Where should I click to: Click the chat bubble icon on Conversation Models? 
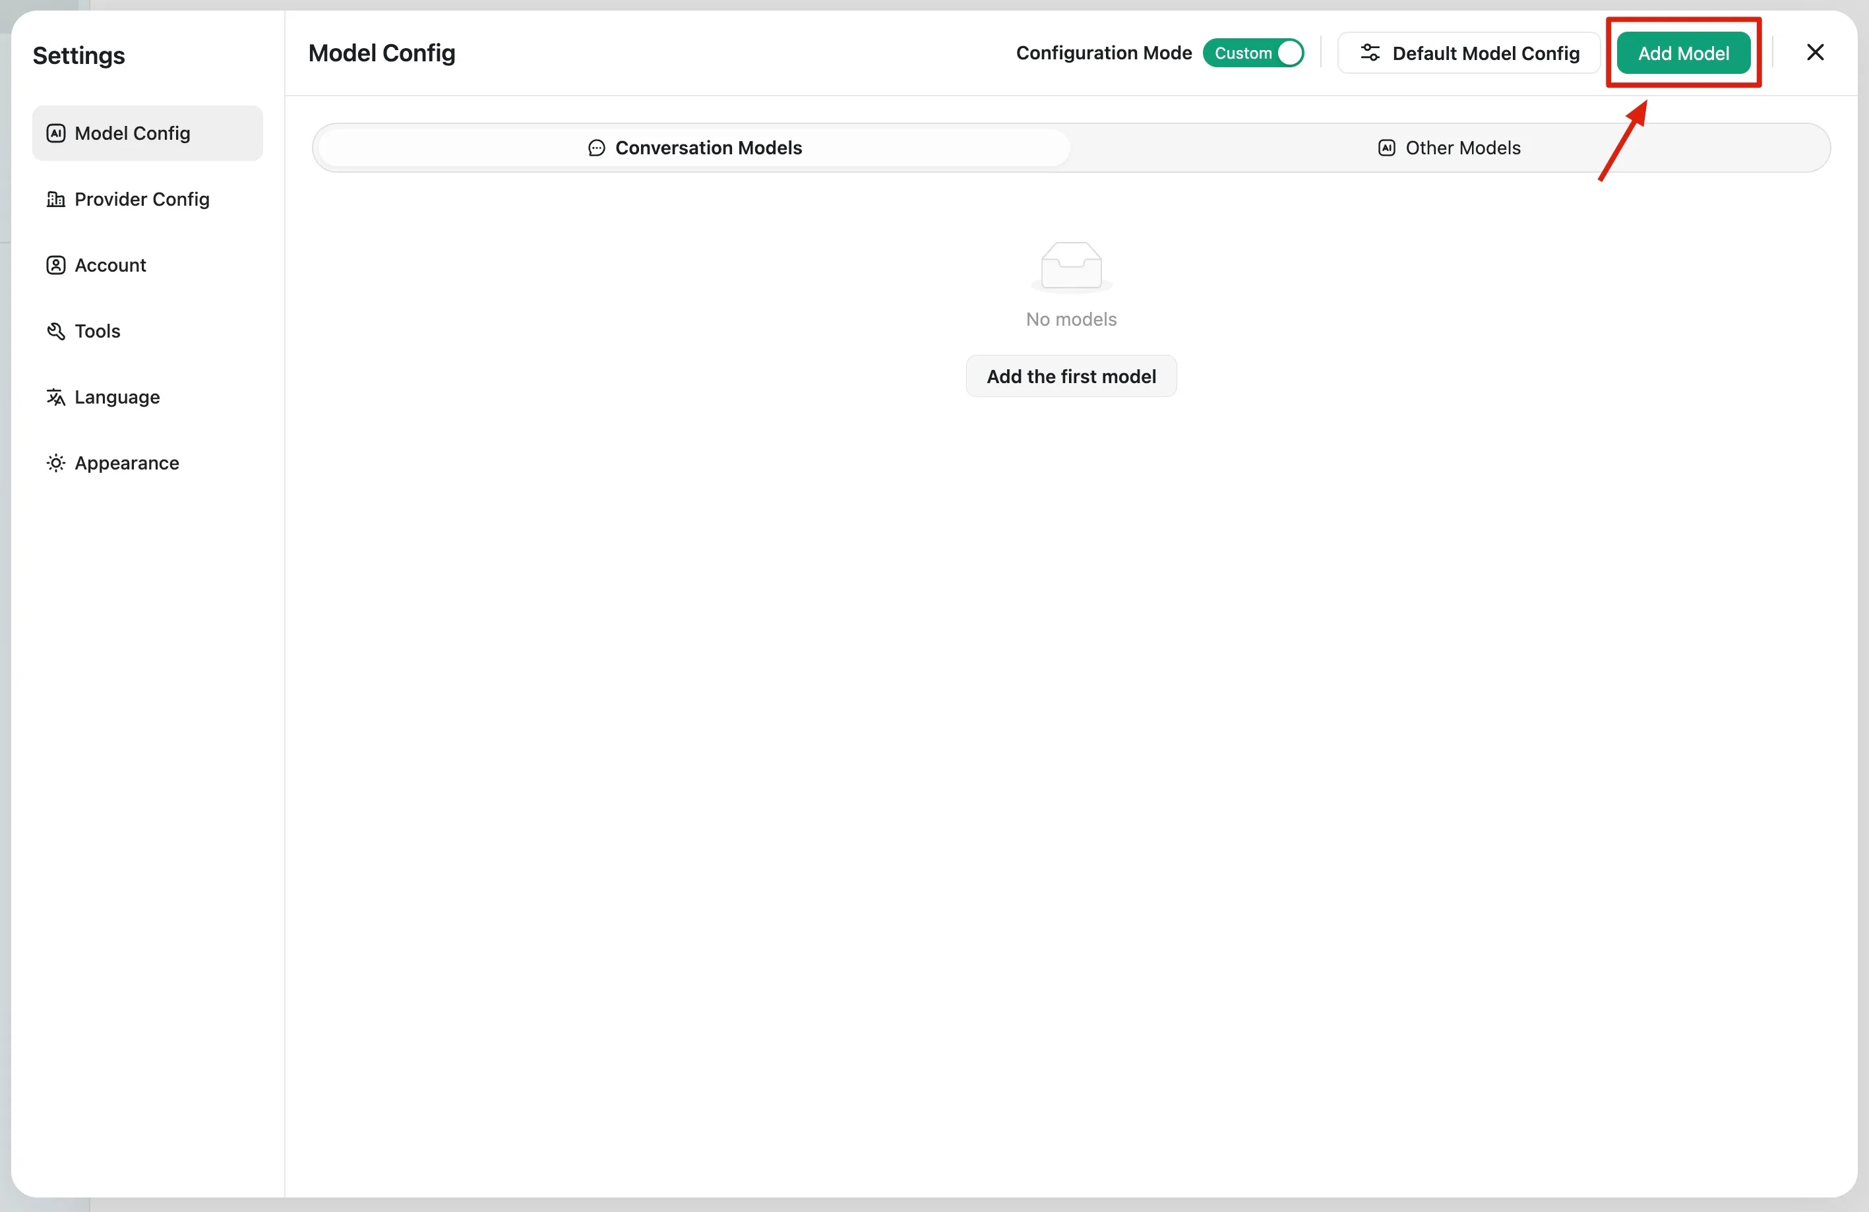coord(597,148)
